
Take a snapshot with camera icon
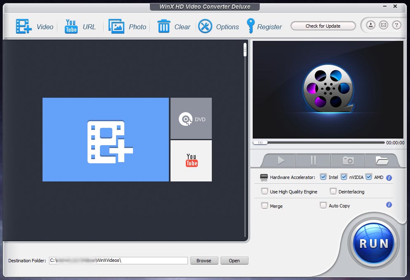(x=348, y=160)
